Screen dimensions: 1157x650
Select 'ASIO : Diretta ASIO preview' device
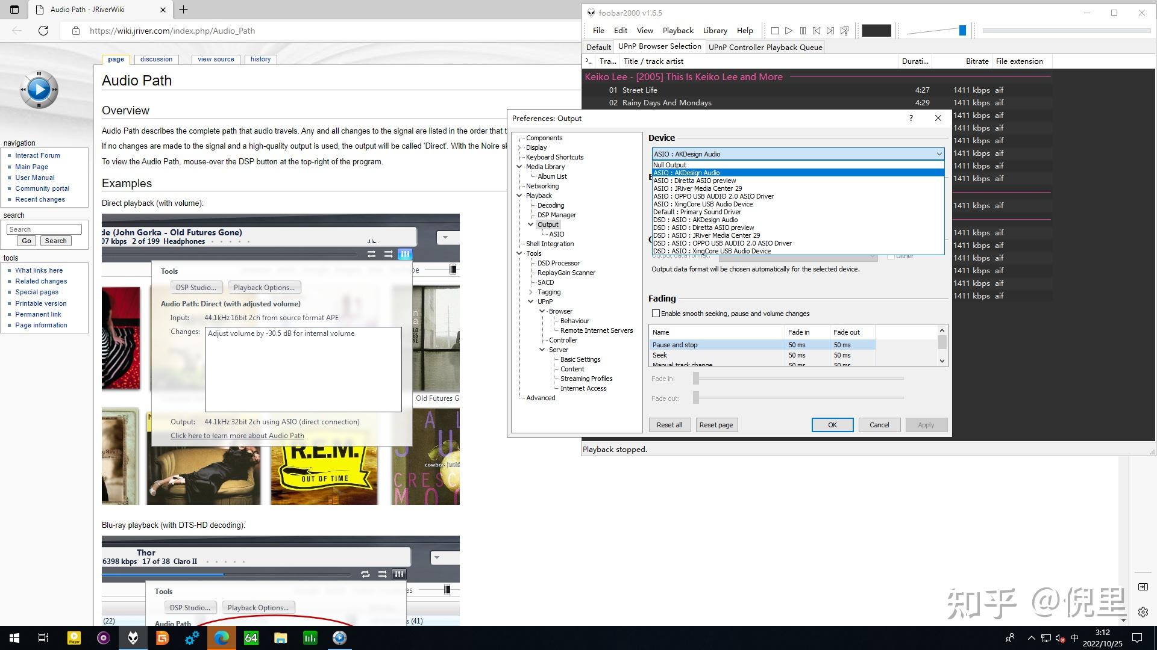click(694, 181)
